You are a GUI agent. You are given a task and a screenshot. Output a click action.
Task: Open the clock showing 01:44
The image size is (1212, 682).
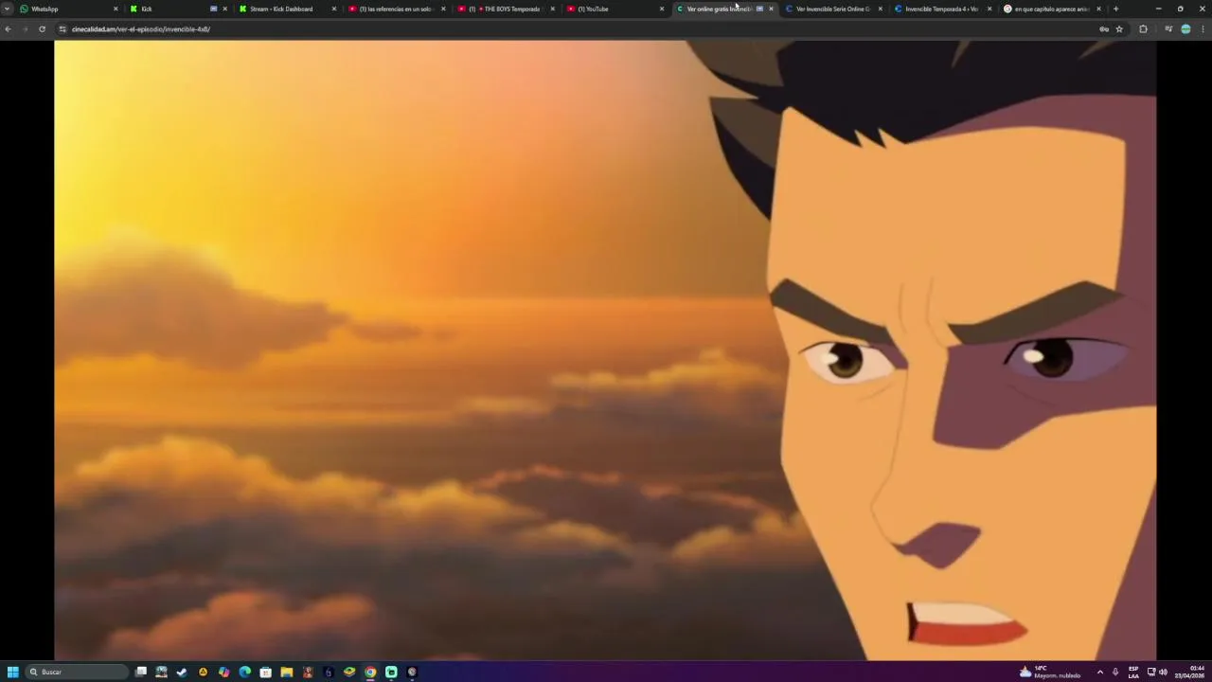(x=1191, y=672)
